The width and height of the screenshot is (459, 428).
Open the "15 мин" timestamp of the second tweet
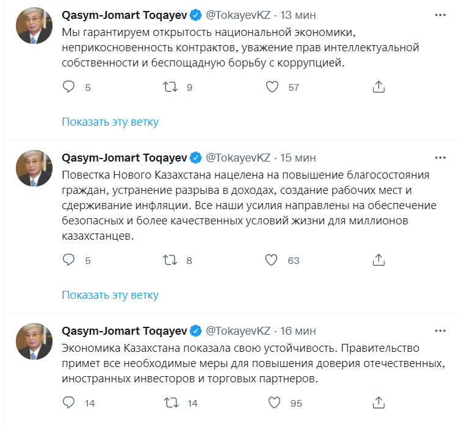[298, 158]
